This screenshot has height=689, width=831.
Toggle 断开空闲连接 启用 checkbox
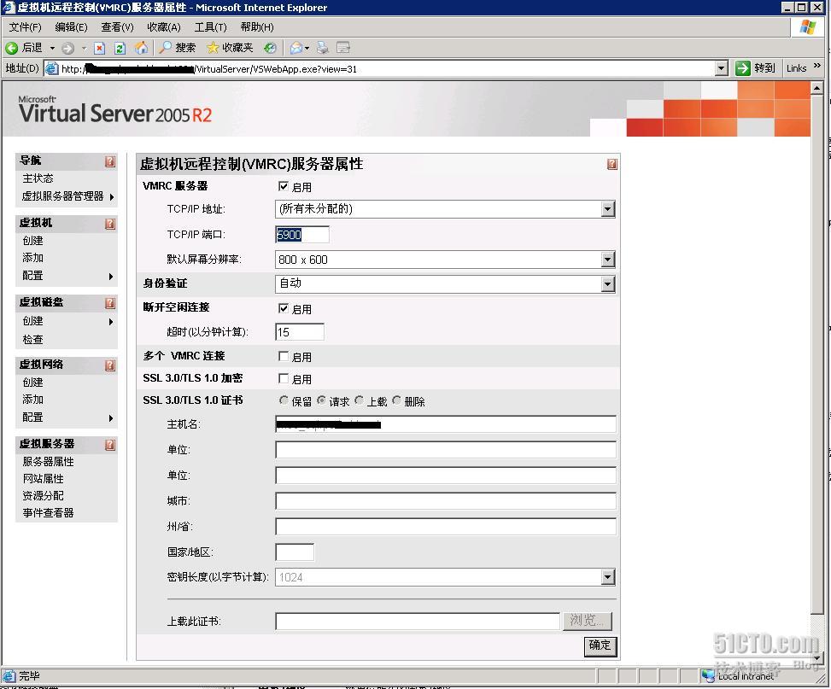click(283, 308)
